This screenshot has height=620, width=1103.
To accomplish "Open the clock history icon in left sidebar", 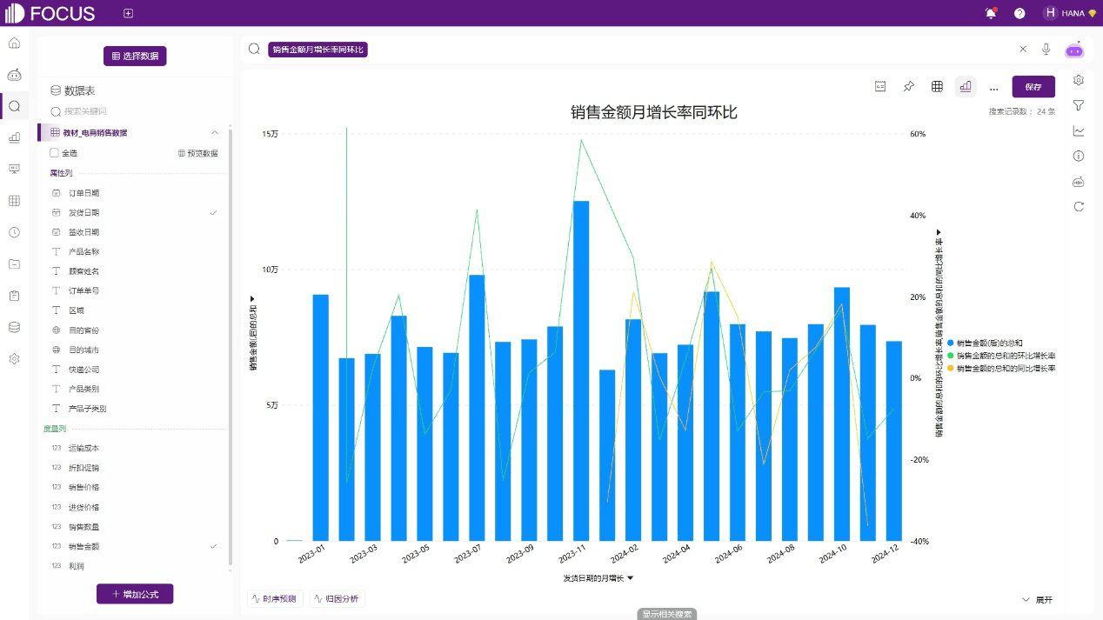I will tap(14, 232).
